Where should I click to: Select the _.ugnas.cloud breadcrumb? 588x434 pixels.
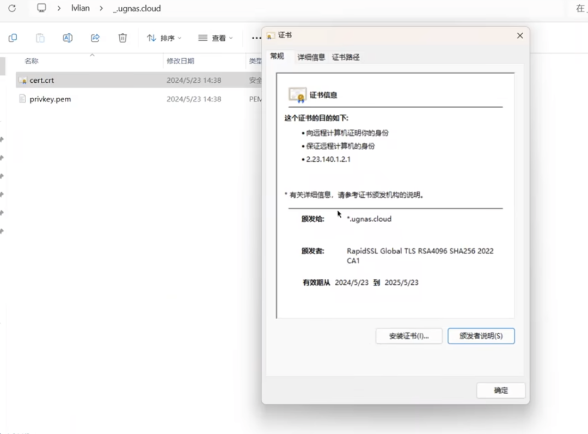tap(137, 8)
